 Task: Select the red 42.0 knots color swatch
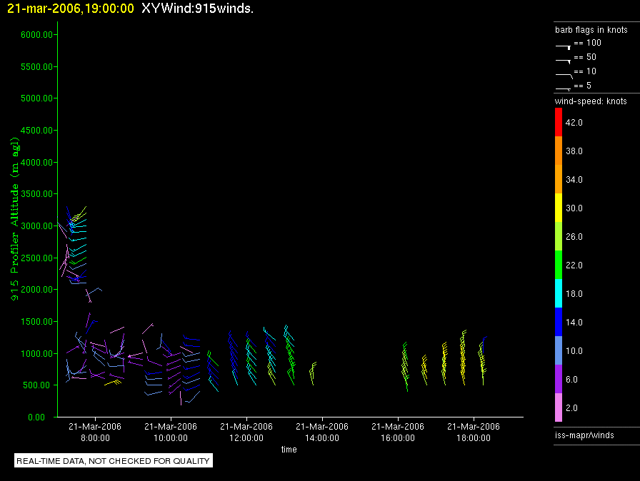[x=559, y=122]
